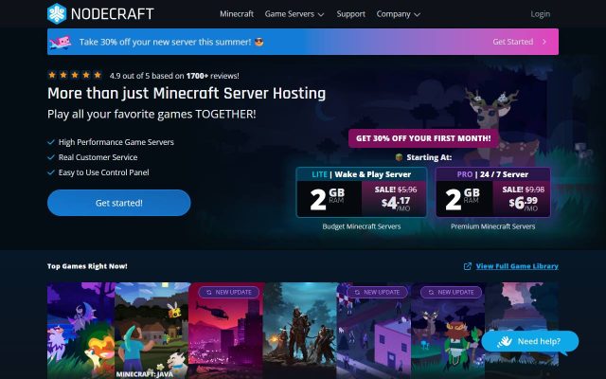Click the waving hand icon in chat bubble
606x379 pixels.
505,341
